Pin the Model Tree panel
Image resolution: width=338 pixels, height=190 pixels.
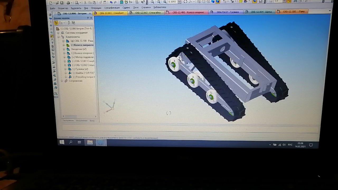88,18
